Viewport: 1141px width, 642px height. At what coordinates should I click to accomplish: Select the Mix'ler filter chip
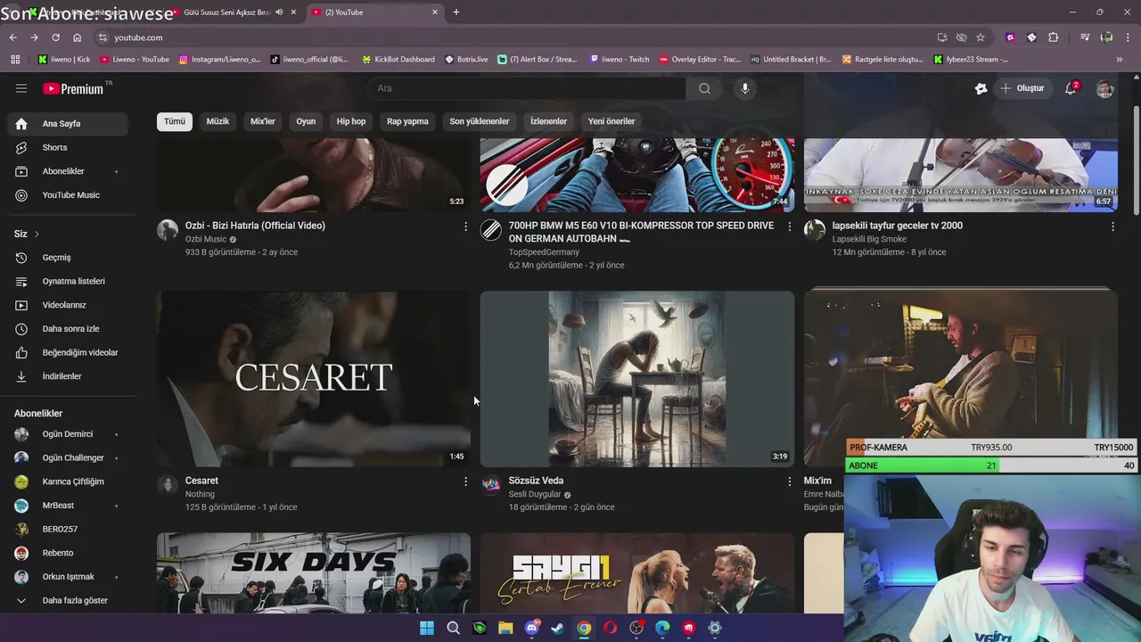pyautogui.click(x=263, y=121)
